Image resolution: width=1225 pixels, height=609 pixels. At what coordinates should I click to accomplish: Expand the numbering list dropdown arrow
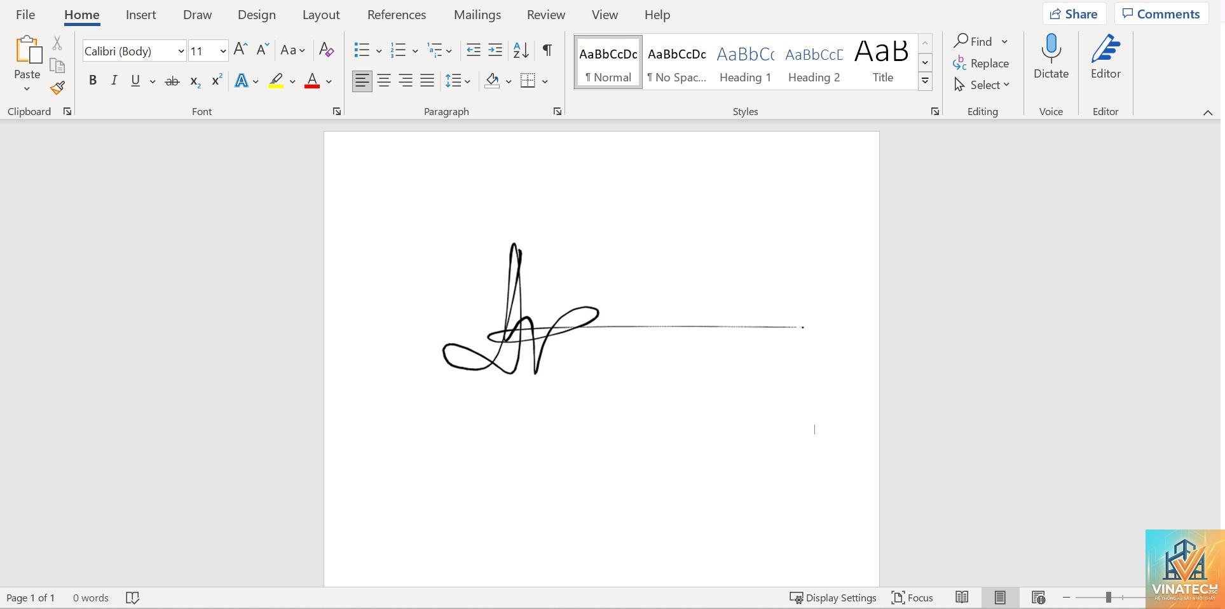coord(415,51)
